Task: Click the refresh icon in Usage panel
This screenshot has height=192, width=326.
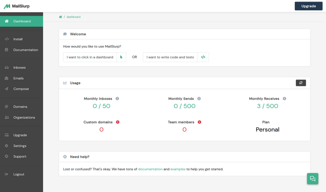Action: [301, 83]
